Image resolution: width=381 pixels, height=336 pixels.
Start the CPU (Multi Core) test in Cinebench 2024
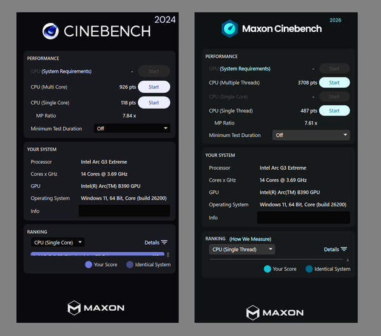(x=154, y=87)
